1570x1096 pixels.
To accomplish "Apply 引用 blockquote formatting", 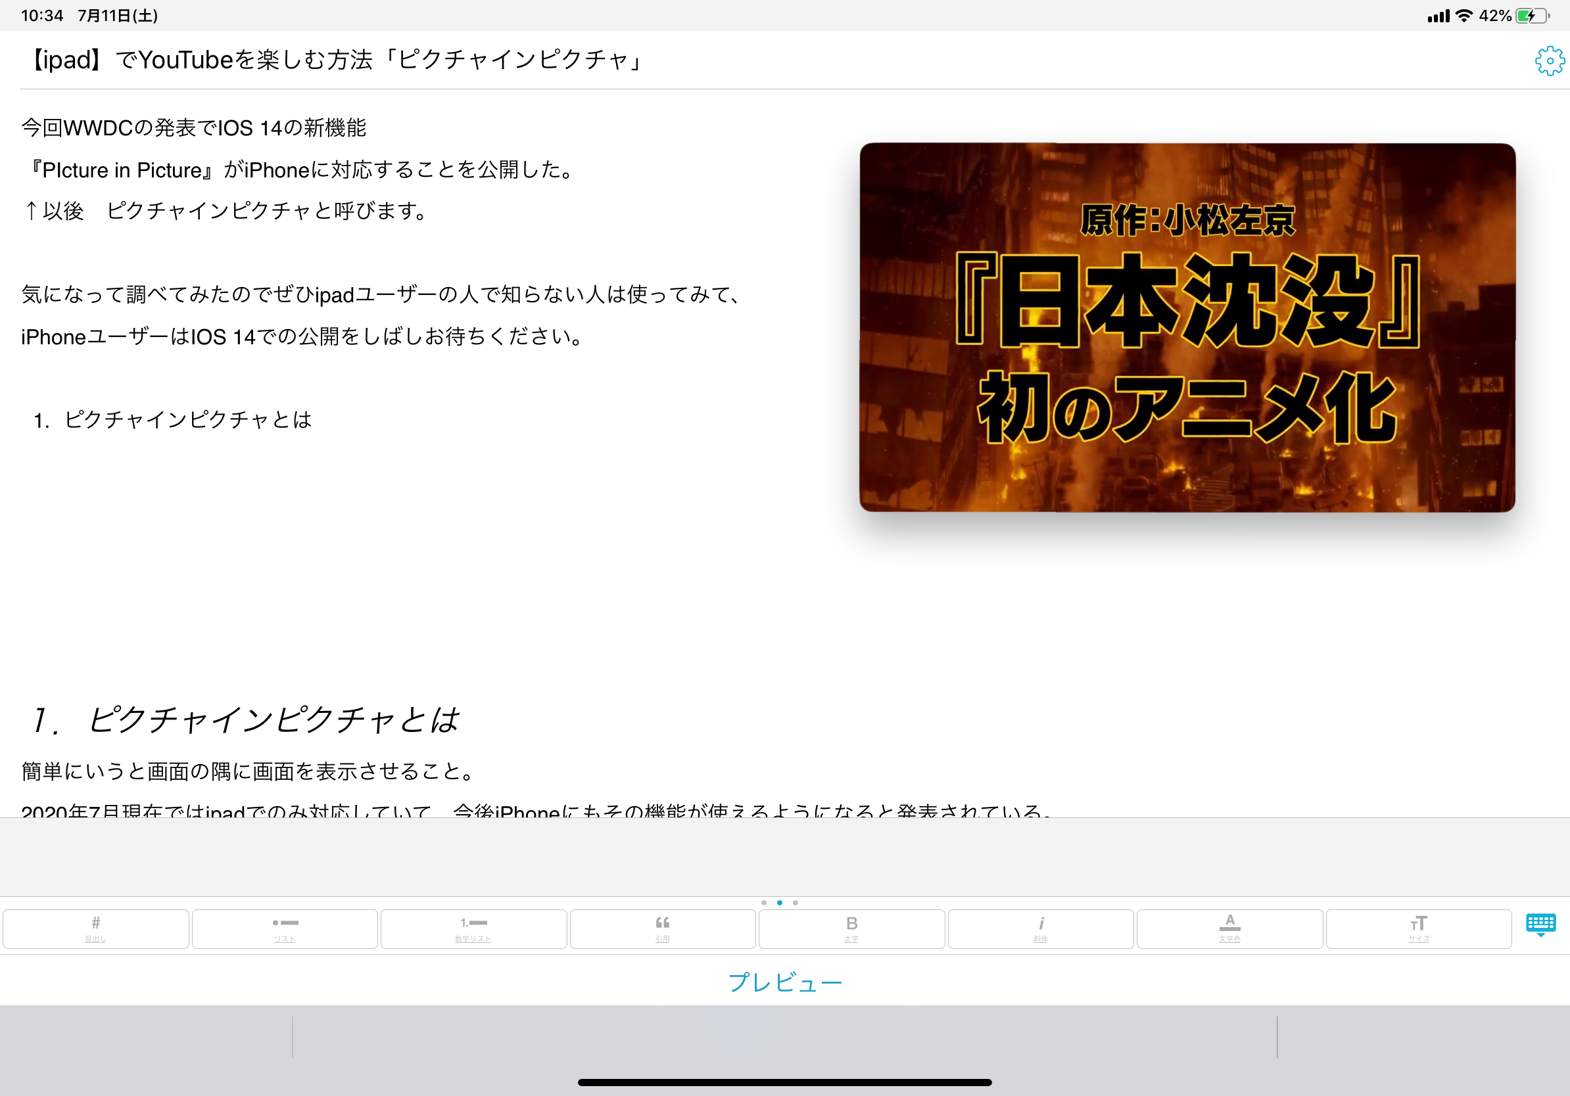I will (662, 928).
